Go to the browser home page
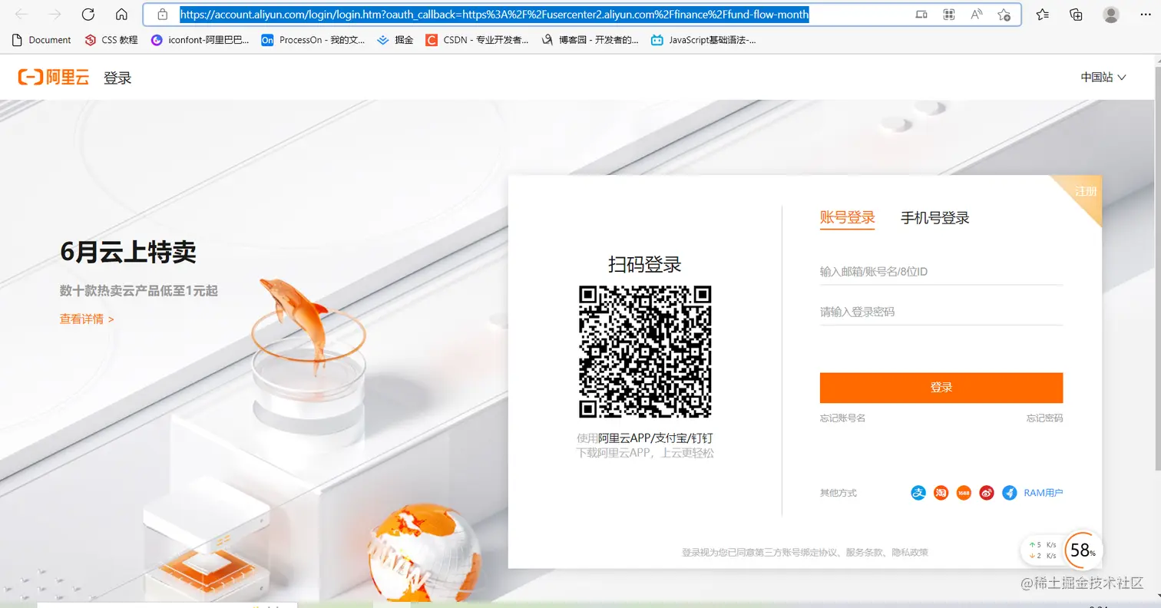 (x=121, y=15)
